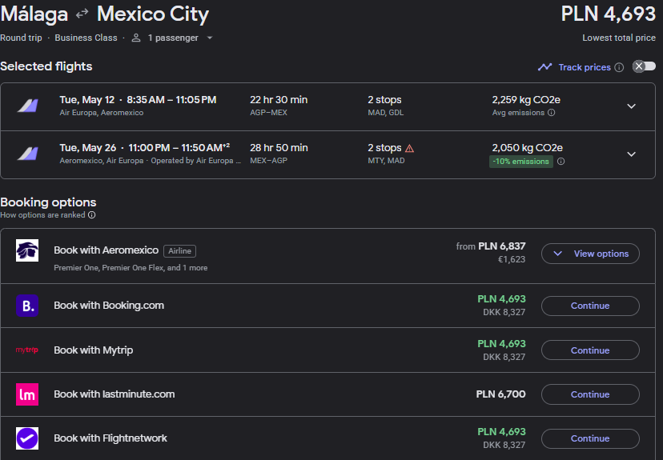Click the PLN 4,693 total price header
Image resolution: width=663 pixels, height=460 pixels.
click(608, 14)
